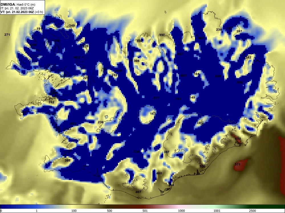Click the 236 height label
This screenshot has height=213, width=285.
coord(101,122)
